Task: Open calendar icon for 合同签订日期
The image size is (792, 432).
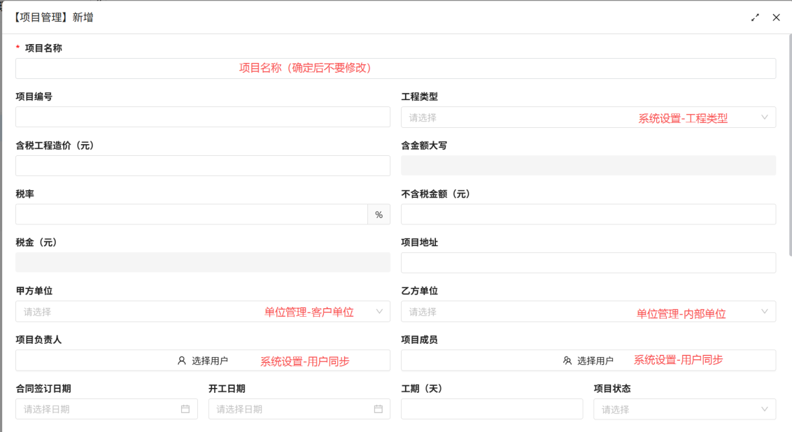Action: coord(185,409)
